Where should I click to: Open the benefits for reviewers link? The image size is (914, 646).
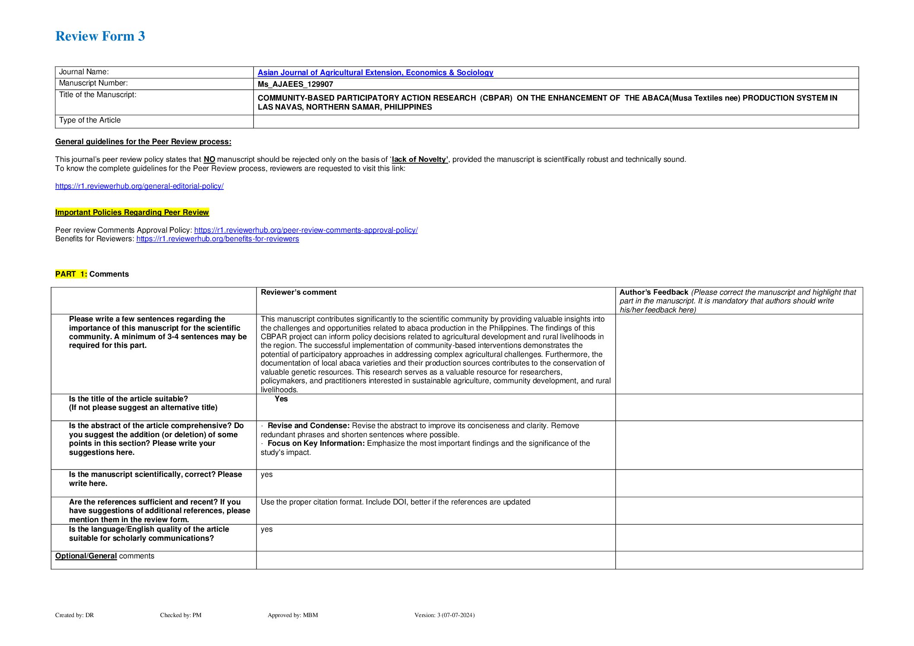(x=218, y=239)
